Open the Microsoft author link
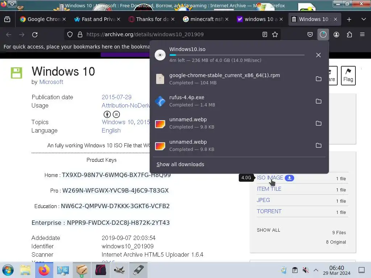Screen dimensions: 371x278 51,82
